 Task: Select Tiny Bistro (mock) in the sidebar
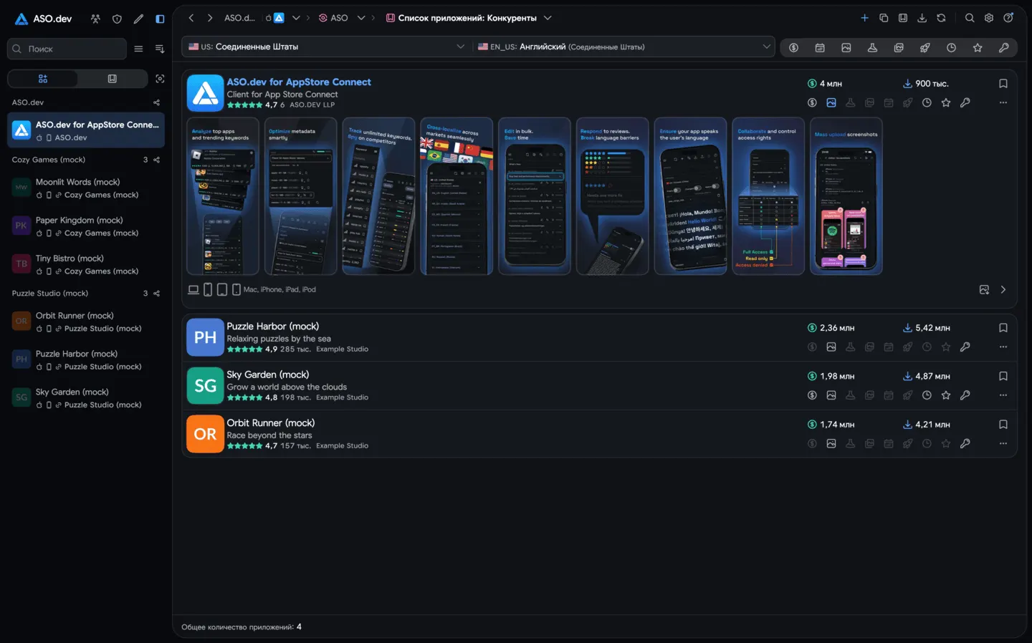pyautogui.click(x=86, y=264)
